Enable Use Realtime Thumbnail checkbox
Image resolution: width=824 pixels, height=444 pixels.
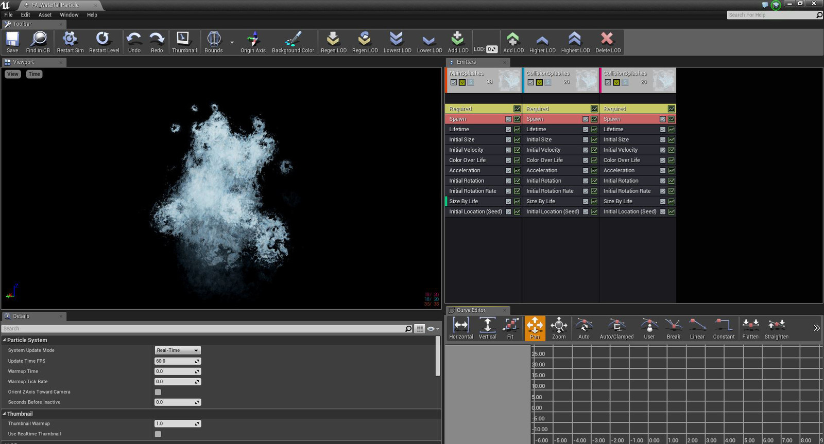158,434
